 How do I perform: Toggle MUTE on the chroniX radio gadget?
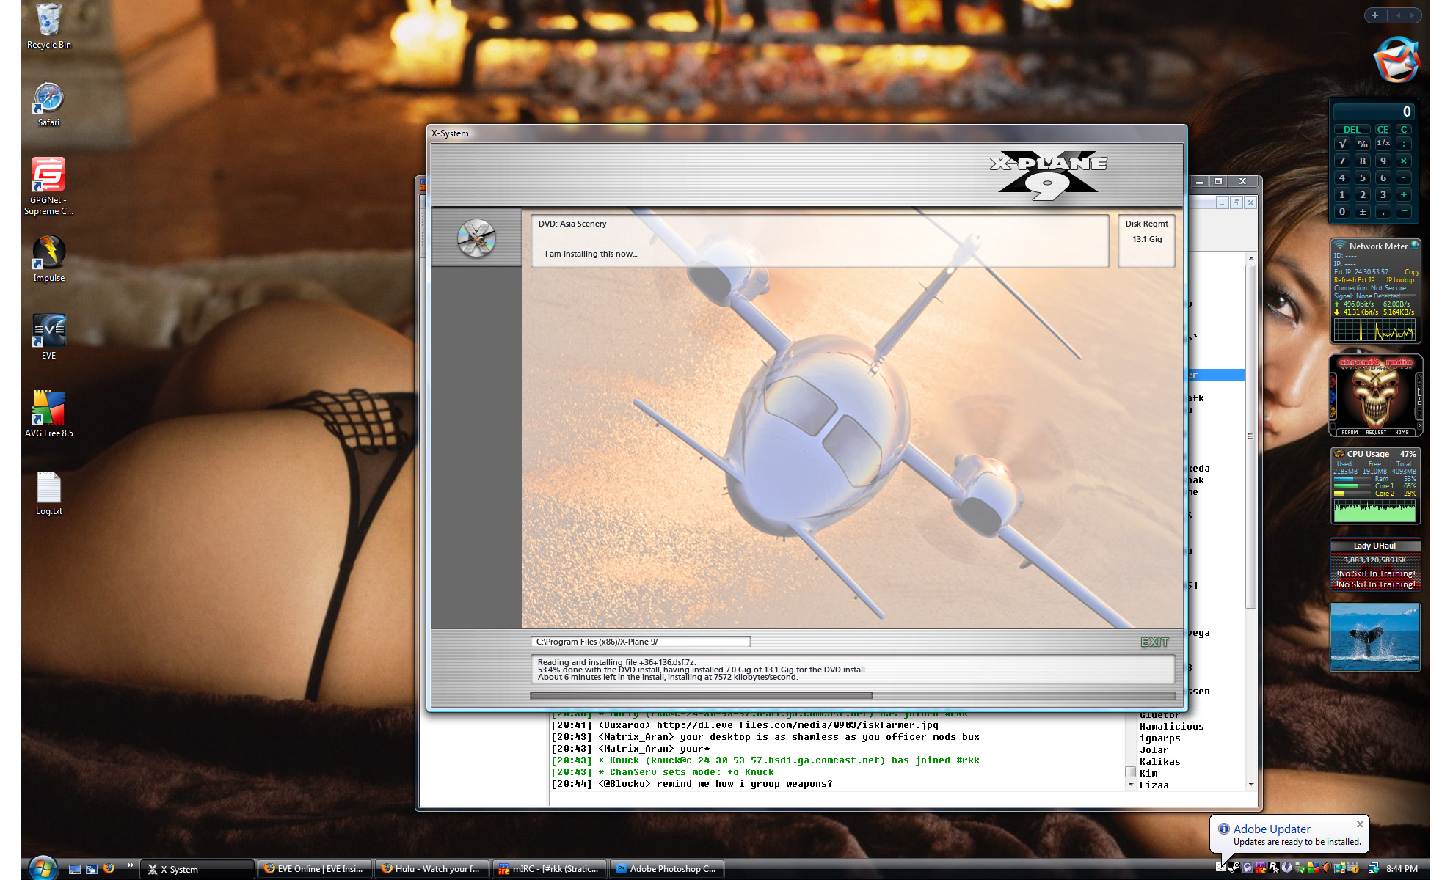(1419, 395)
